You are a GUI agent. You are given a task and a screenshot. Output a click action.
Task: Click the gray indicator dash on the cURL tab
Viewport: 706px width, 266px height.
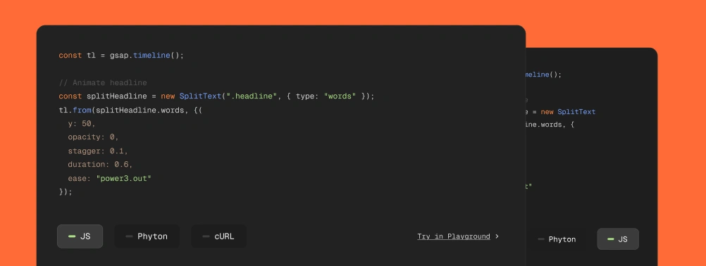(x=206, y=236)
